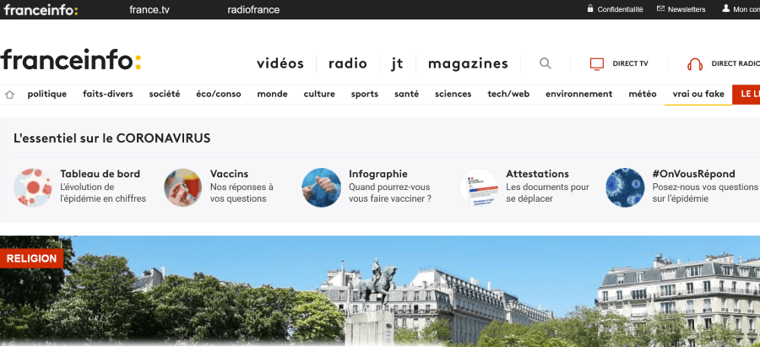
Task: Click the Tableau de bord heading
Action: pyautogui.click(x=100, y=174)
